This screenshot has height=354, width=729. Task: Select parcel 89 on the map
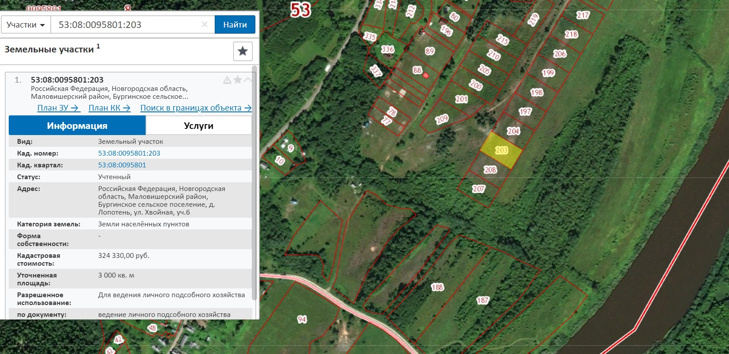[430, 51]
